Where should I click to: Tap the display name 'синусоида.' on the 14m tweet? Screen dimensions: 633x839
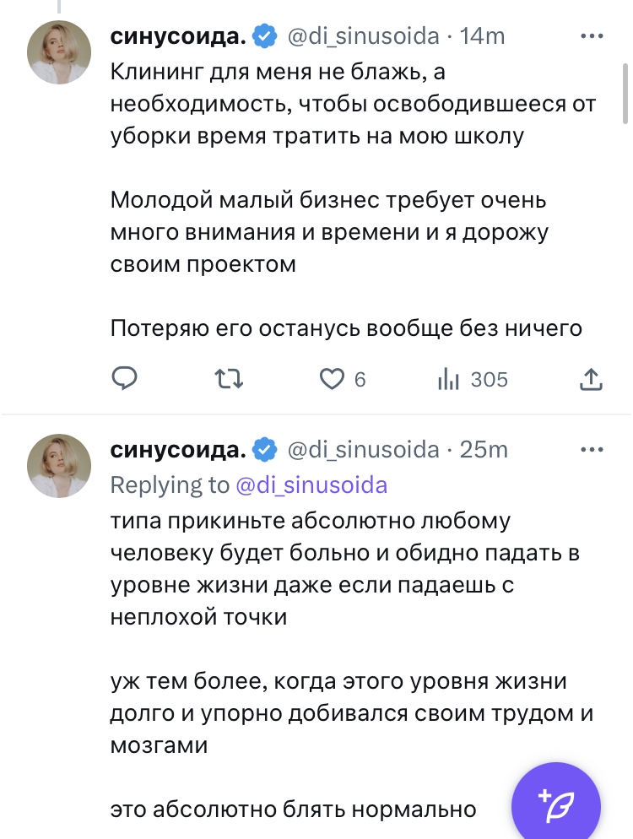[178, 36]
